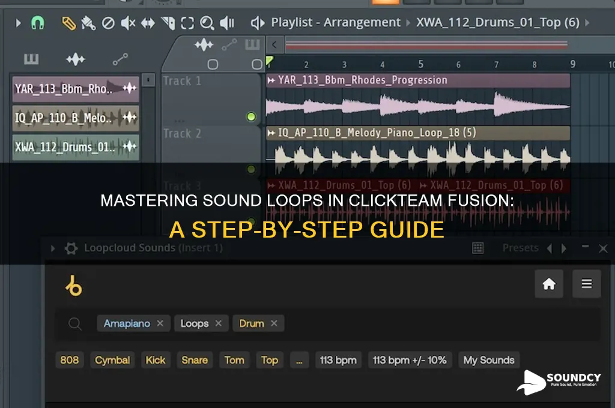Filter results to My Sounds
Screen dimensions: 615x408
[489, 360]
